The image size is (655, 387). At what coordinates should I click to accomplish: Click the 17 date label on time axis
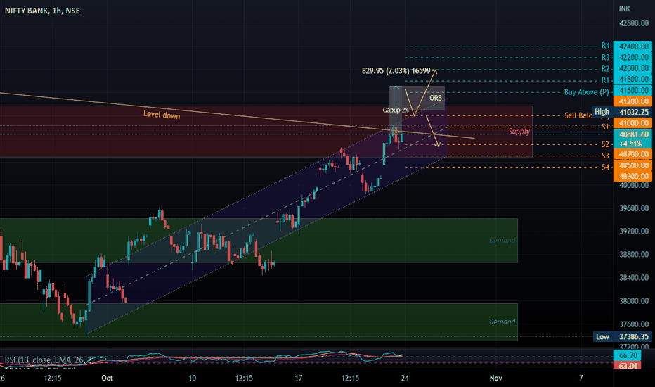pyautogui.click(x=298, y=378)
